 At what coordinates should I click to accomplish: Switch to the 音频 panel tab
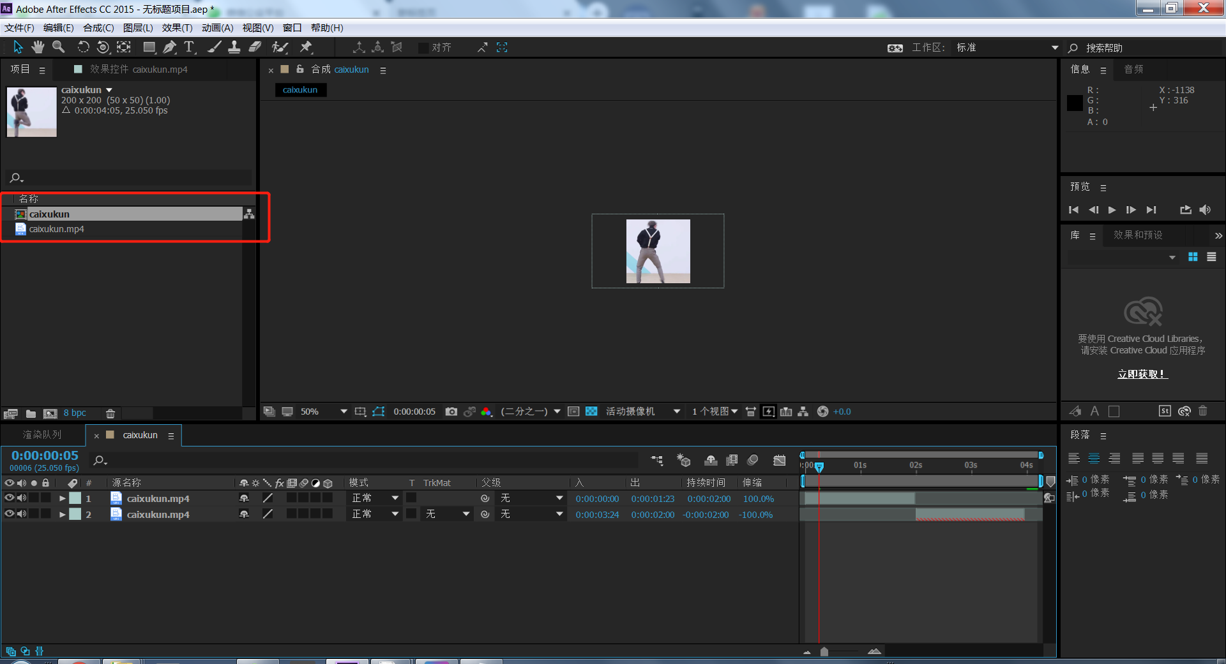click(1133, 69)
